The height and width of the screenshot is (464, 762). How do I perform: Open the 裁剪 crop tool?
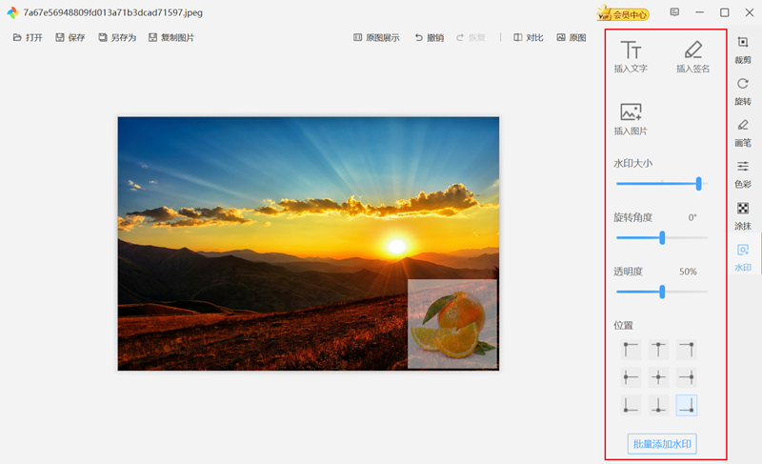click(743, 50)
